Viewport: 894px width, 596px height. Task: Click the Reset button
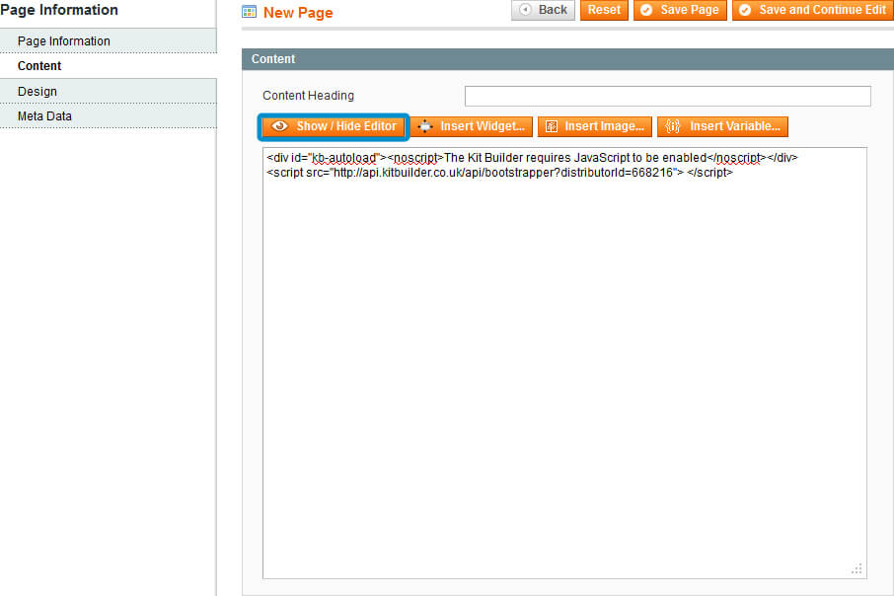click(604, 10)
